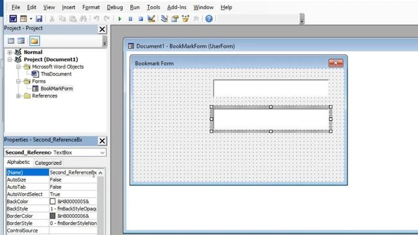
Task: Click the Toolbox toolbar icon
Action: (x=196, y=19)
